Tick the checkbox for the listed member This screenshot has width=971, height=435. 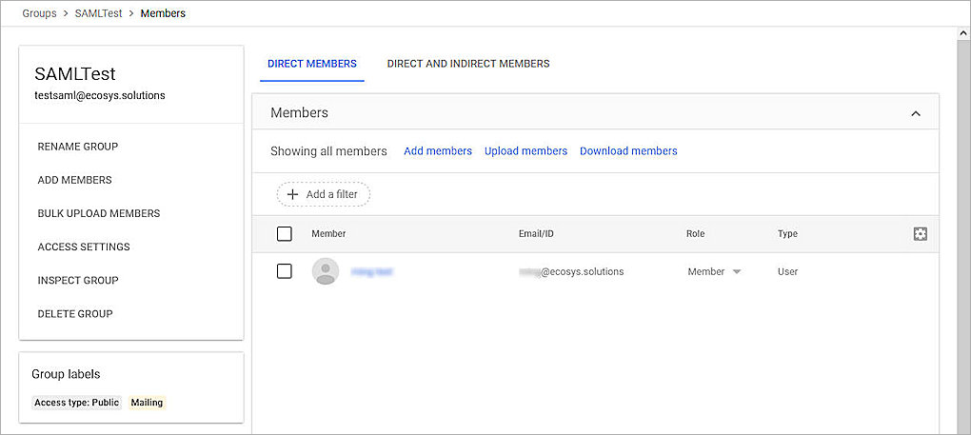(285, 271)
